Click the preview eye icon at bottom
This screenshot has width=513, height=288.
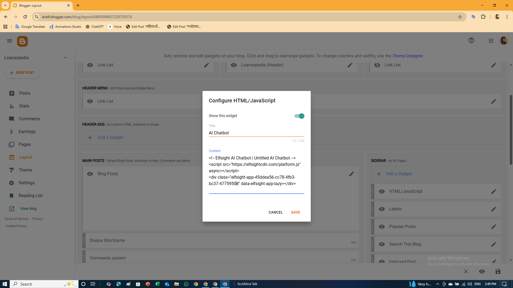point(482,271)
